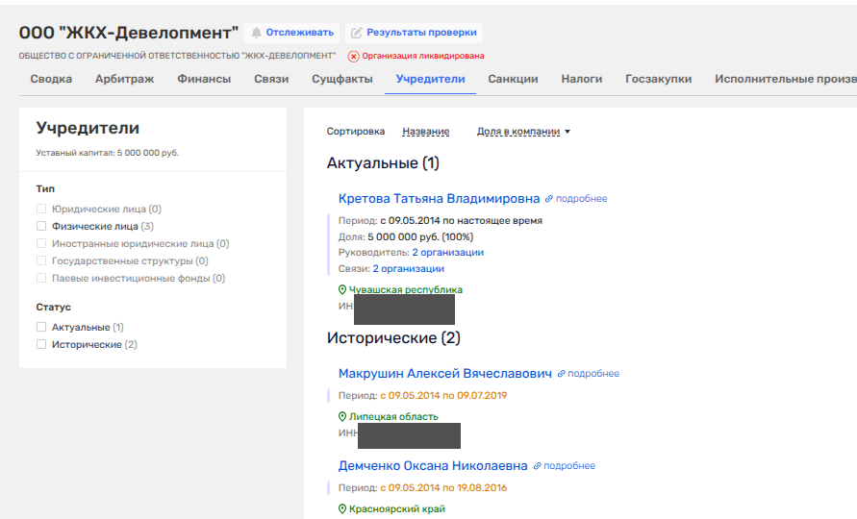Check the Физические лица checkbox

click(x=41, y=226)
